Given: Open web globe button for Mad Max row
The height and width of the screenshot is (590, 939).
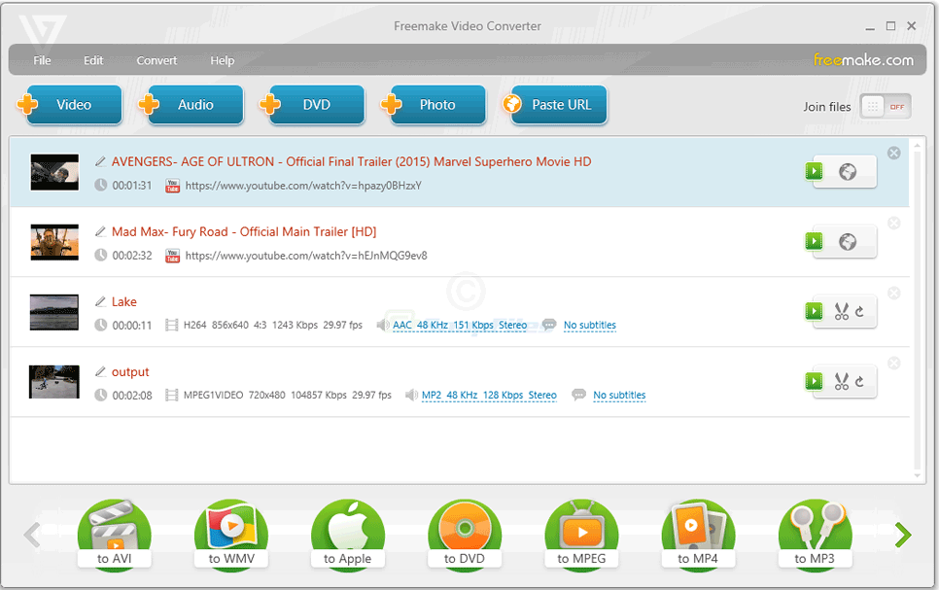Looking at the screenshot, I should (848, 242).
